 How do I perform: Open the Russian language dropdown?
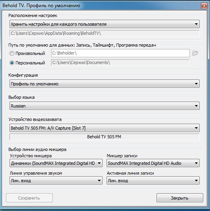(x=105, y=106)
